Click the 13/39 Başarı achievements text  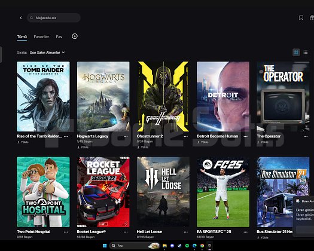pos(206,237)
